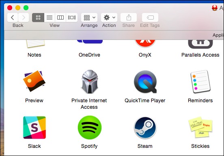Click the Edit Tags button

(x=150, y=18)
